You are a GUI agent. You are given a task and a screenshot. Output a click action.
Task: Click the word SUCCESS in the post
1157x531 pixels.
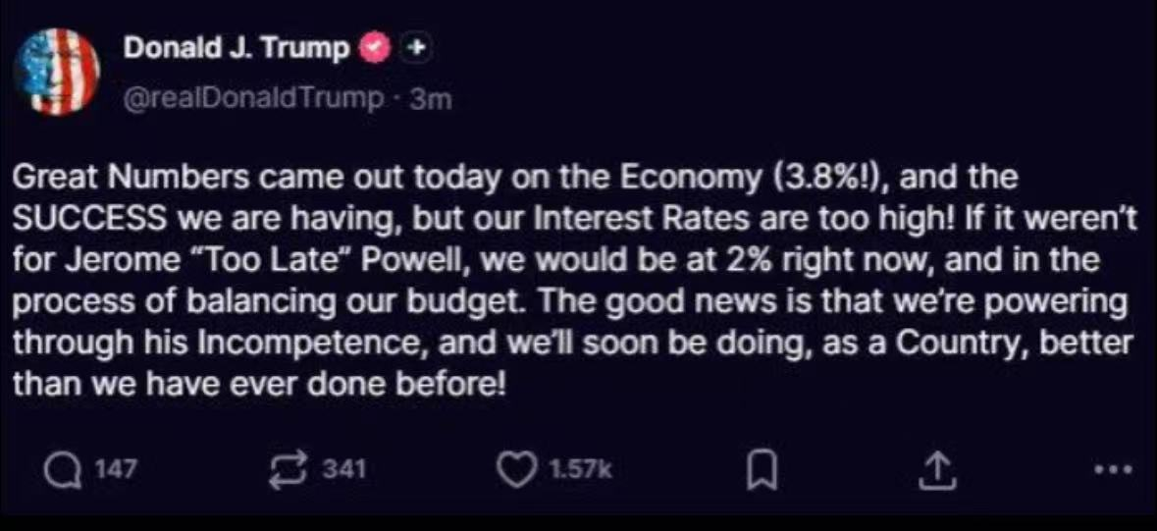click(89, 221)
